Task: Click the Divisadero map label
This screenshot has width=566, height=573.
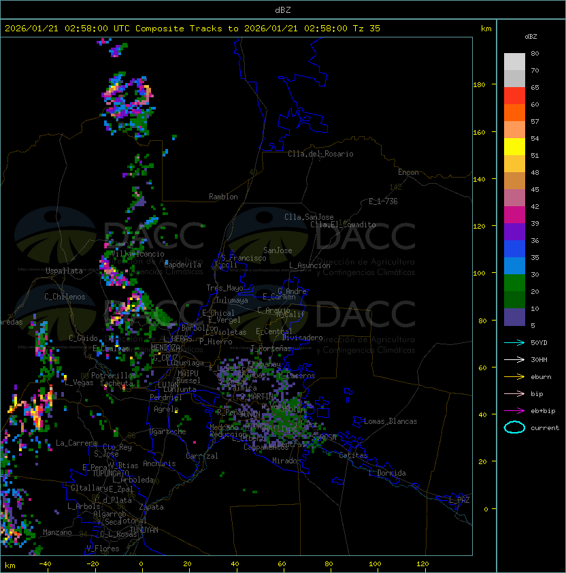Action: [x=302, y=338]
